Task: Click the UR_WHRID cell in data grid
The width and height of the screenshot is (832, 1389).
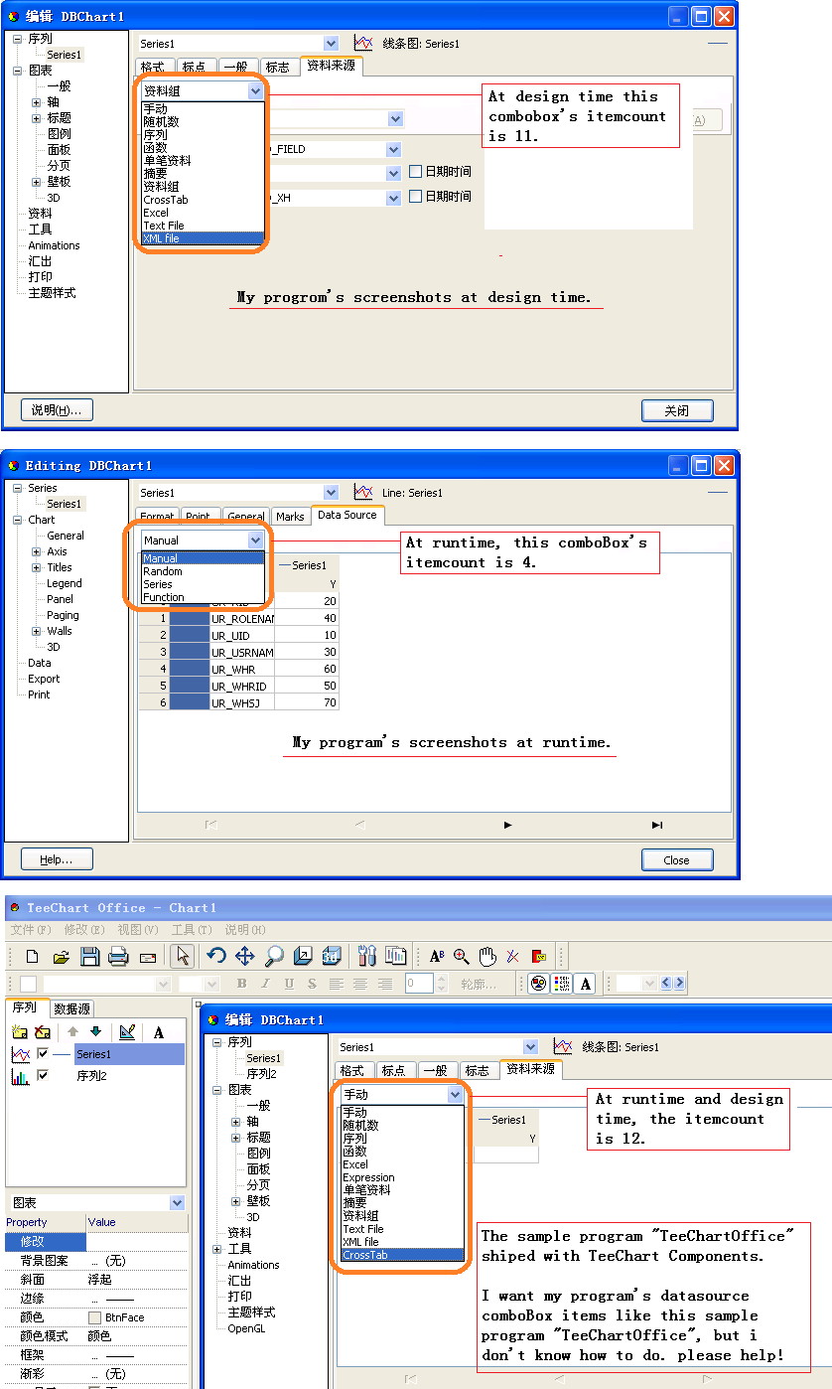Action: pyautogui.click(x=242, y=686)
